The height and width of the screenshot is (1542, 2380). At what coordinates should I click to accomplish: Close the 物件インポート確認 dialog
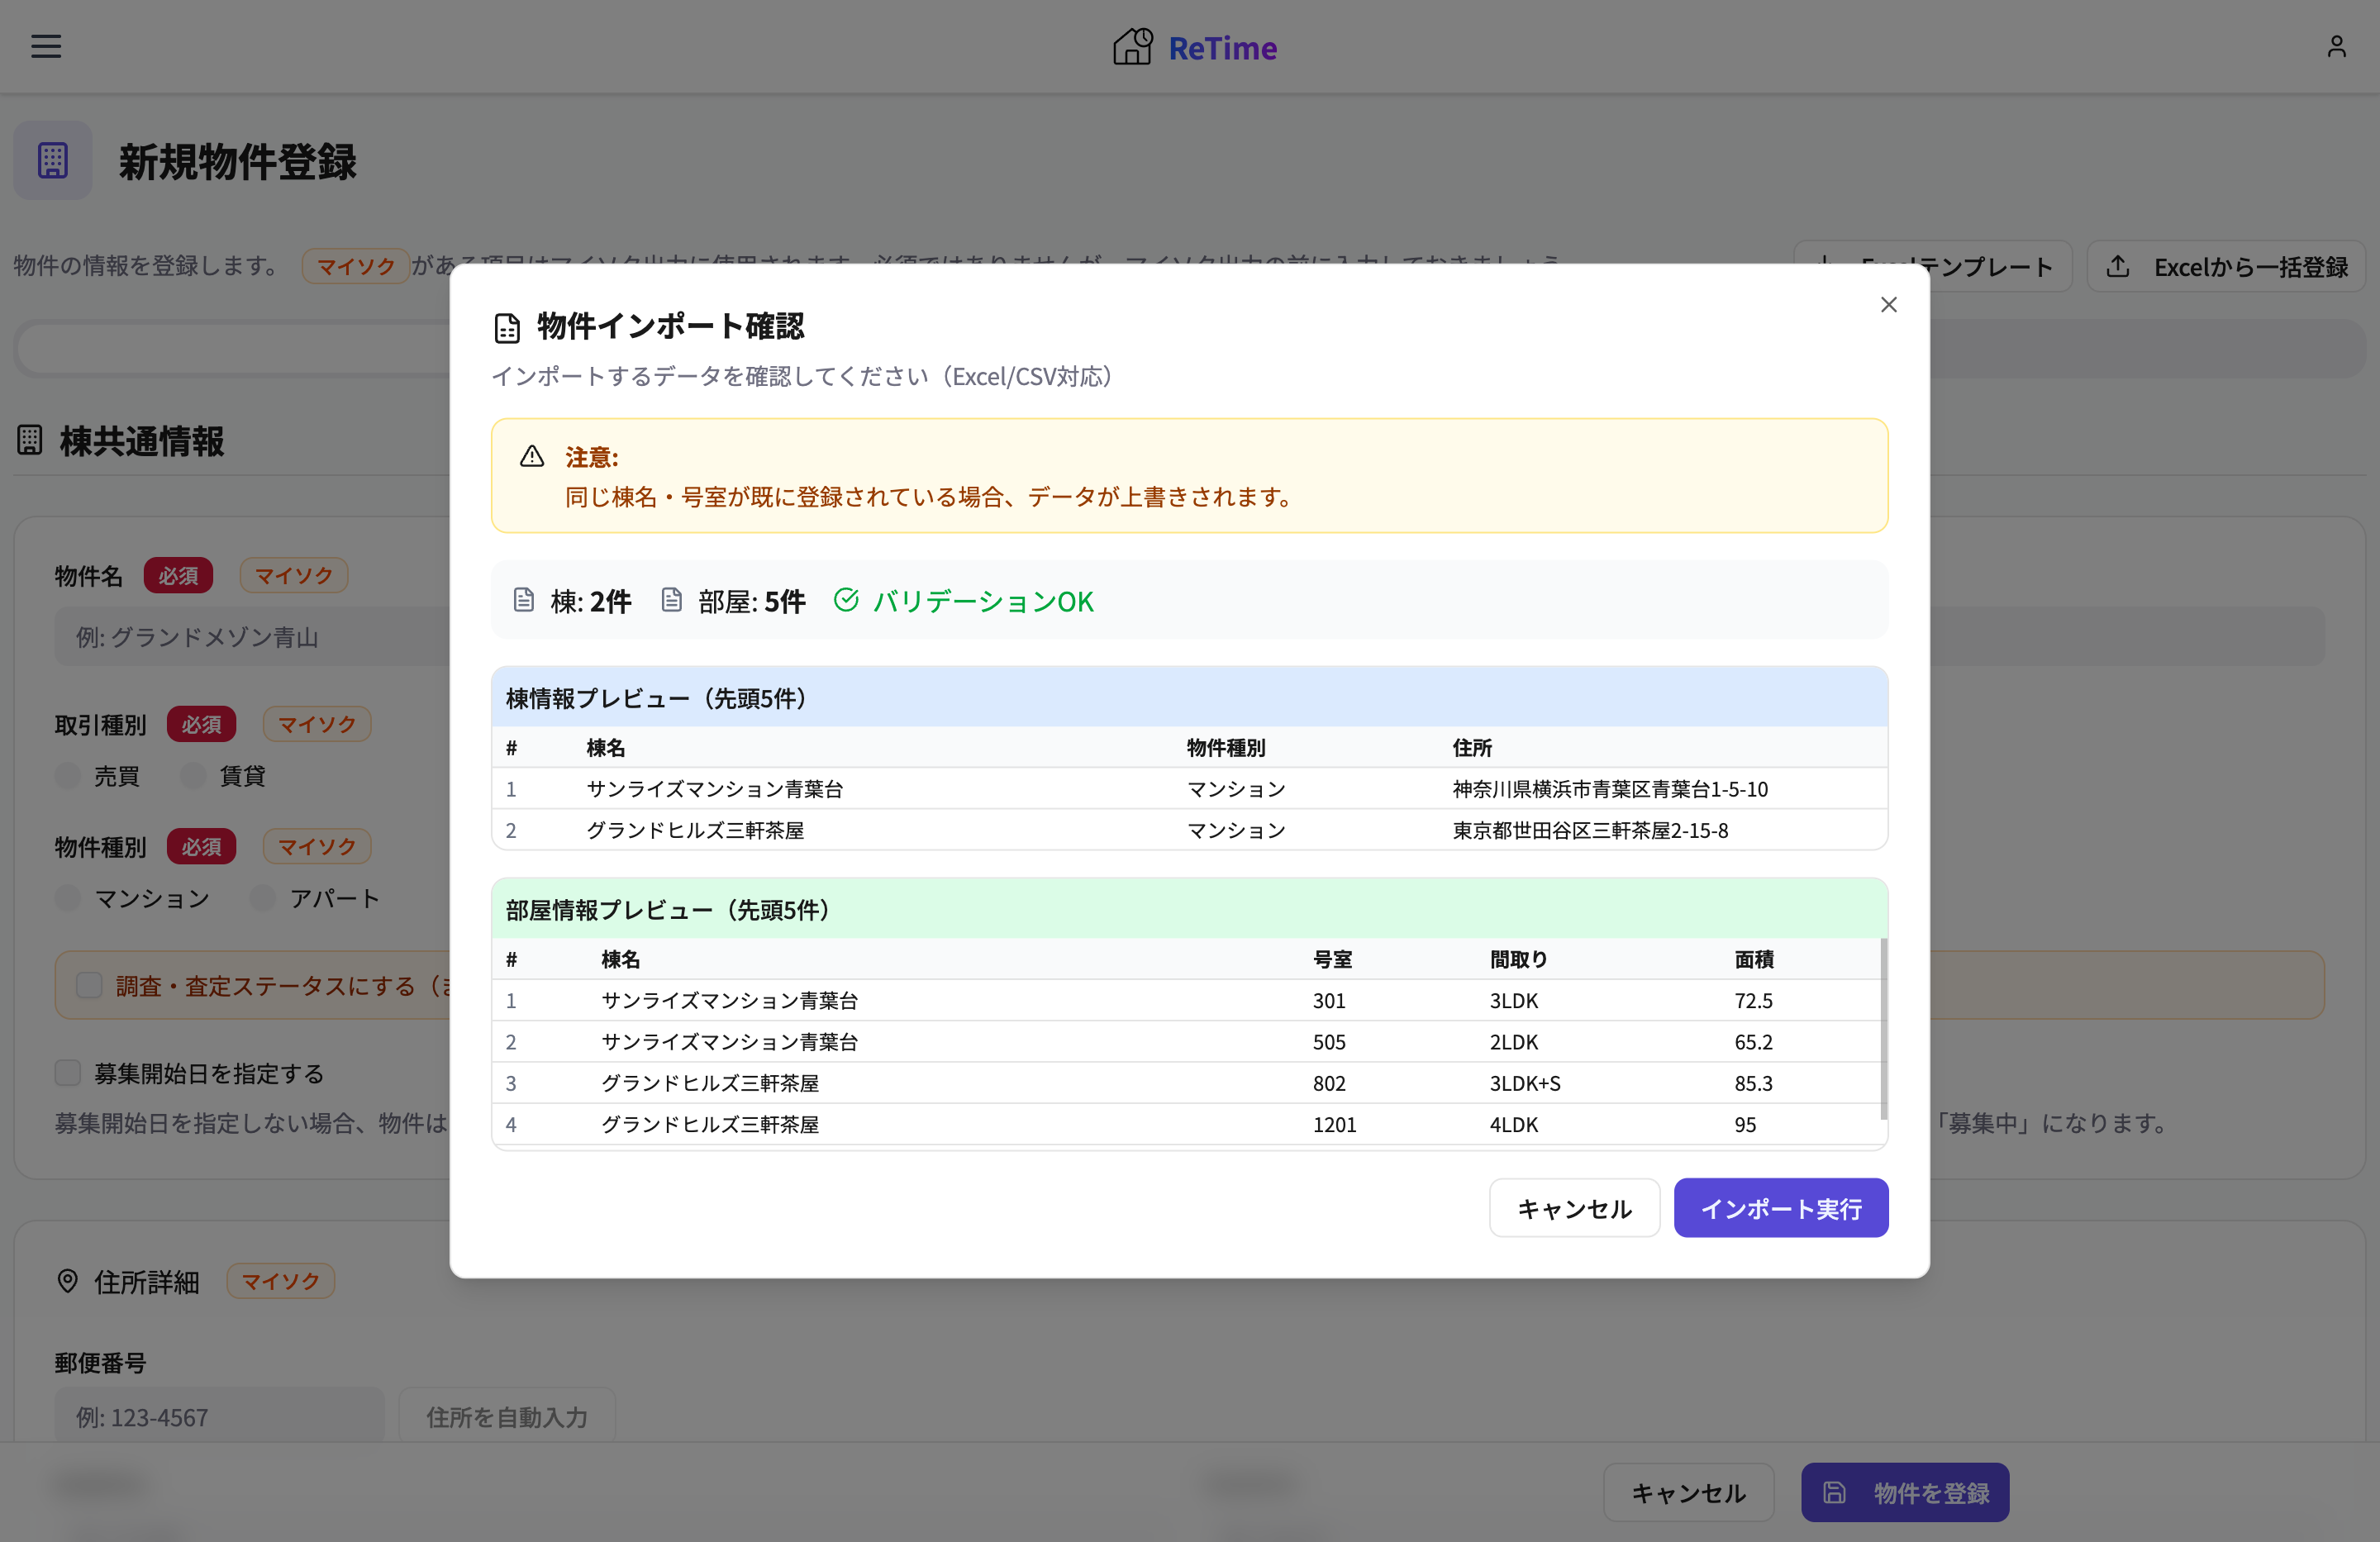click(1889, 304)
